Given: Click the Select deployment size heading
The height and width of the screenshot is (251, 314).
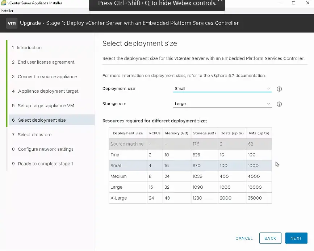Looking at the screenshot, I should [x=140, y=43].
